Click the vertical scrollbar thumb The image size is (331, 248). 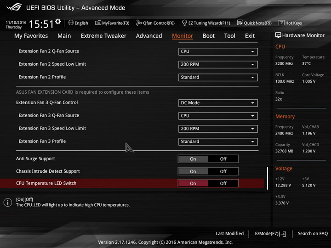268,178
